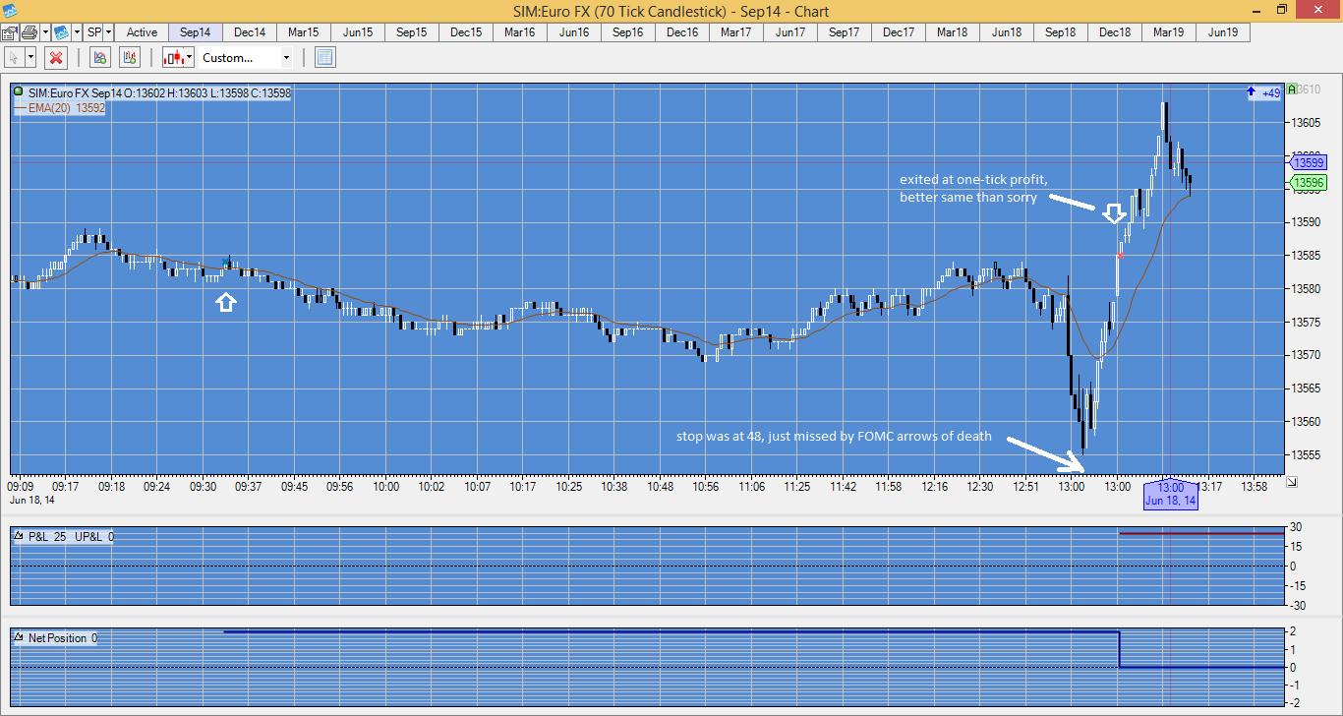
Task: Expand the pointer tool dropdown arrow
Action: point(30,57)
